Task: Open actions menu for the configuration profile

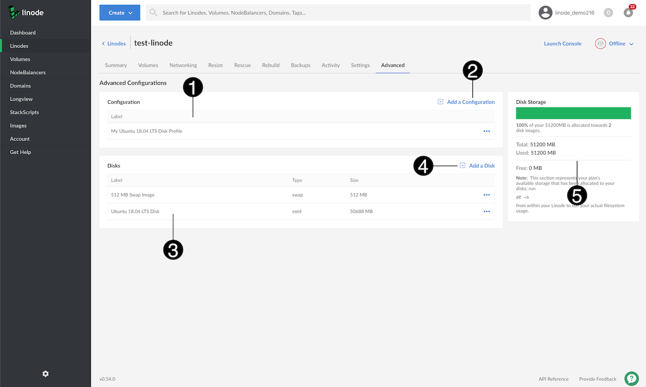Action: (x=487, y=131)
